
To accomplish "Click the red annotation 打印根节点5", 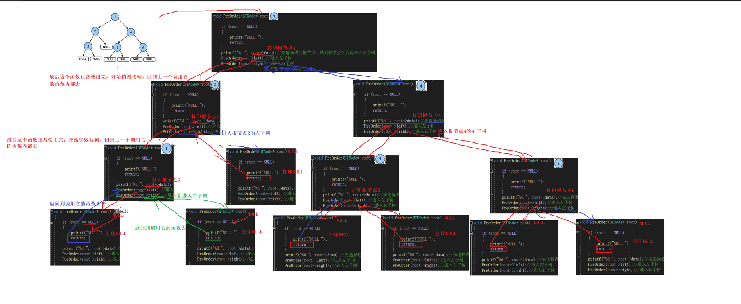I will (x=366, y=190).
